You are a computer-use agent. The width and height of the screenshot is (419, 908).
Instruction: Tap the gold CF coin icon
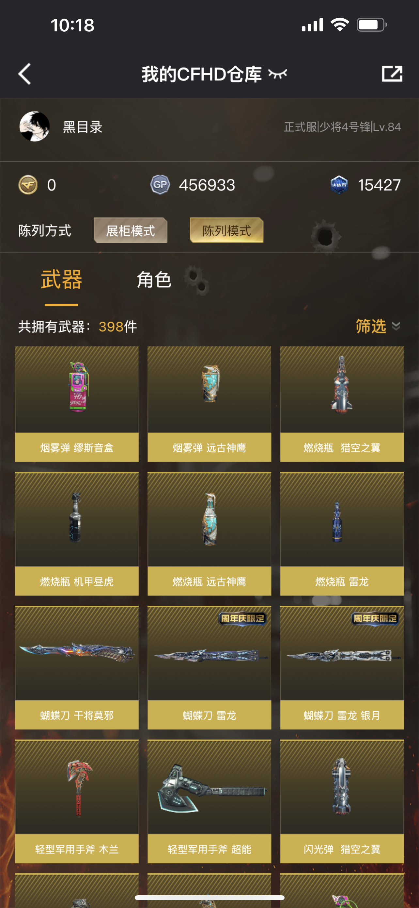pos(28,185)
